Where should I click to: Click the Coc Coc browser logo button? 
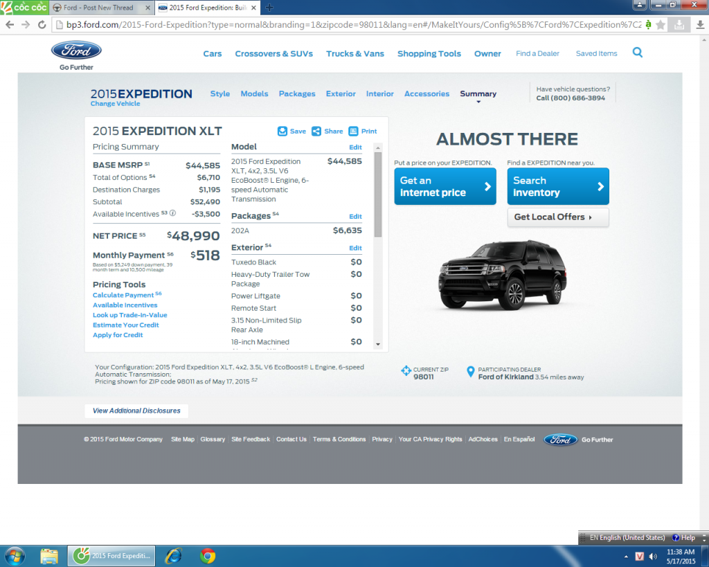24,7
